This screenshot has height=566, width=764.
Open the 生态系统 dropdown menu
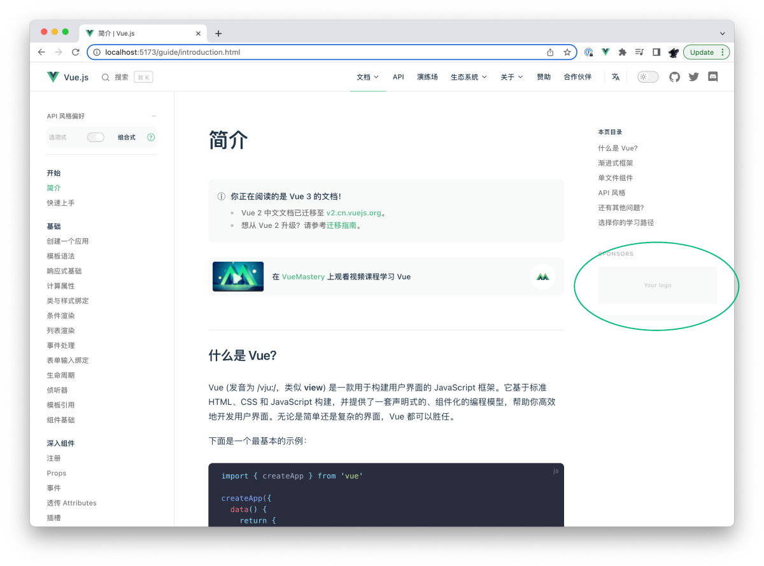click(469, 76)
